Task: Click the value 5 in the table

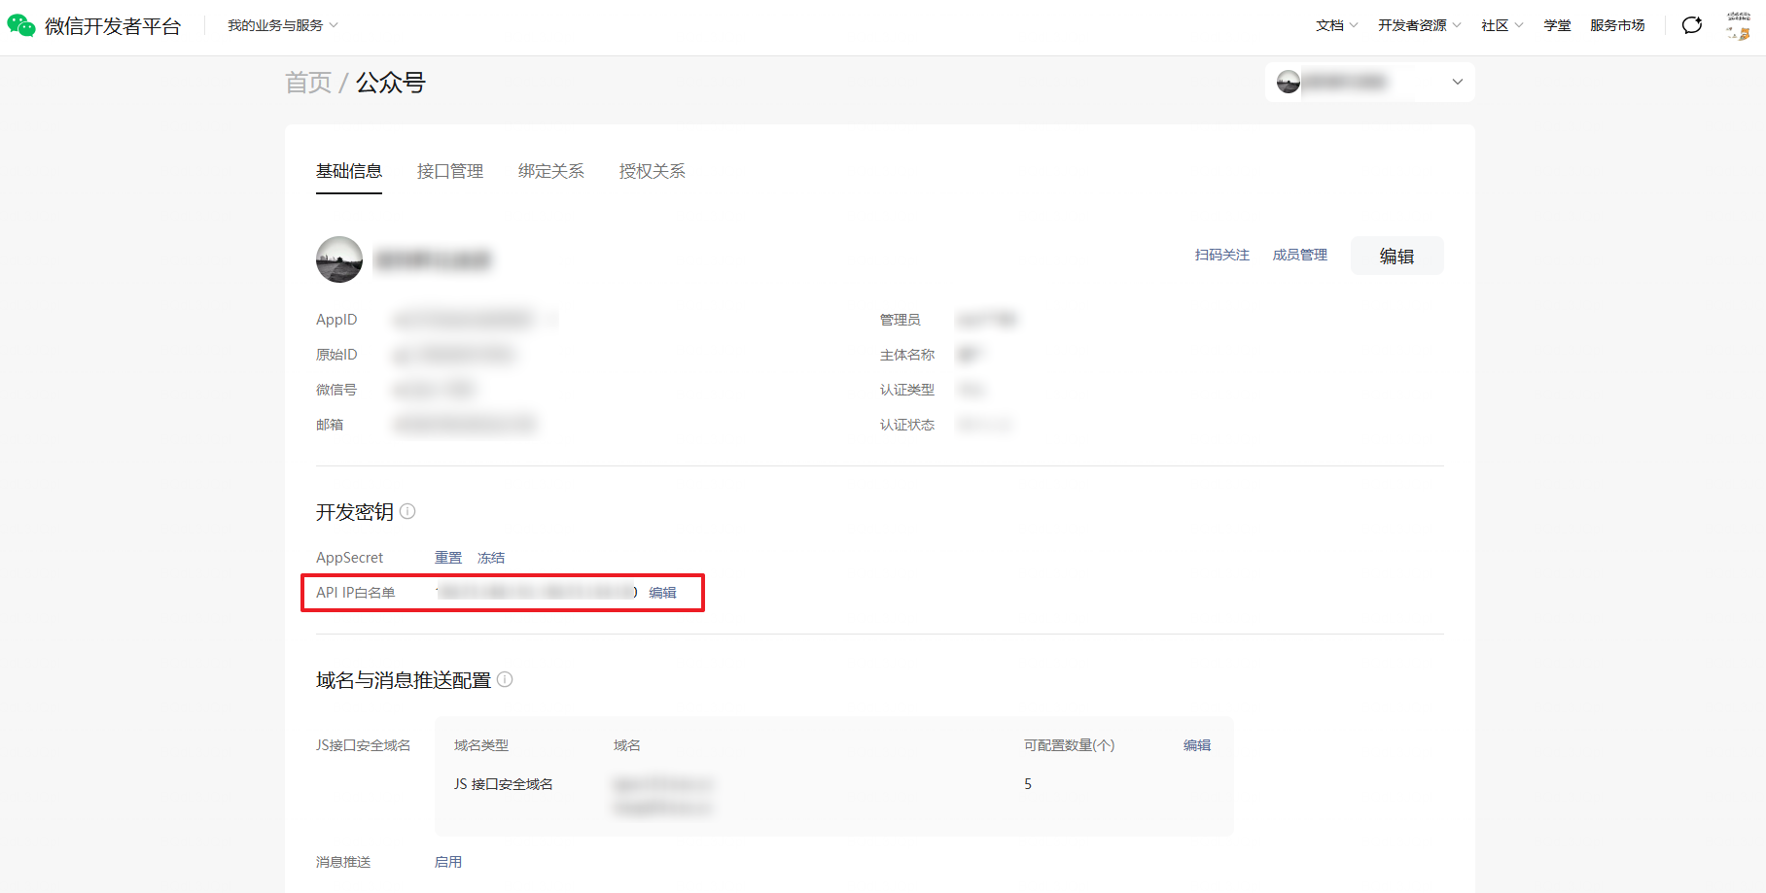Action: (1028, 784)
